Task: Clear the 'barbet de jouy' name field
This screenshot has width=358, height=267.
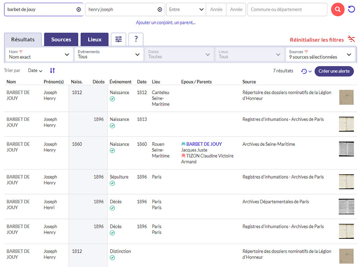Action: (78, 10)
